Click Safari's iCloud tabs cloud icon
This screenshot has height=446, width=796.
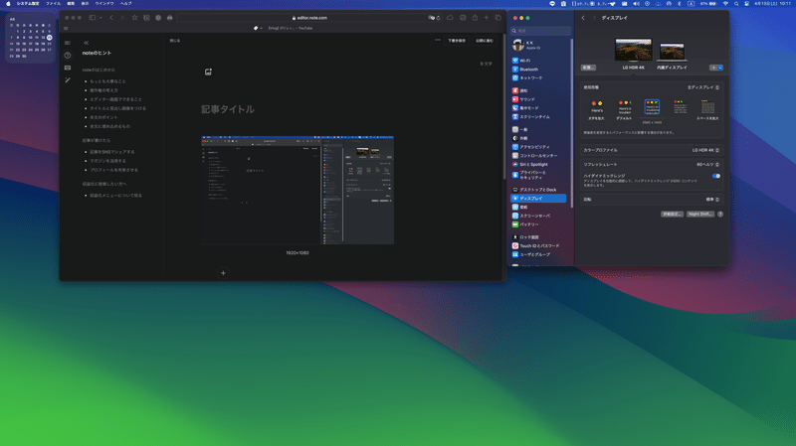450,18
